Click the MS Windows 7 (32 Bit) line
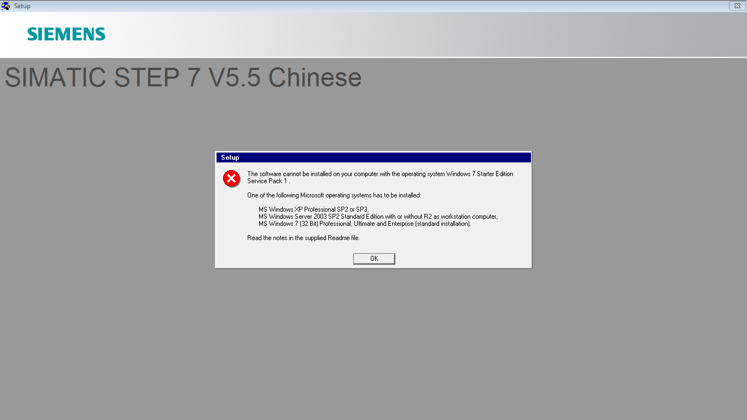Screen dimensions: 747x420 (x=365, y=224)
